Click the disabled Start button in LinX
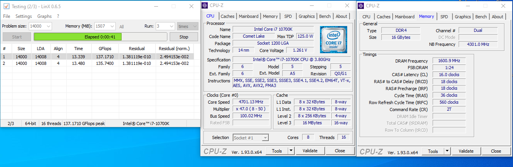 pos(17,37)
